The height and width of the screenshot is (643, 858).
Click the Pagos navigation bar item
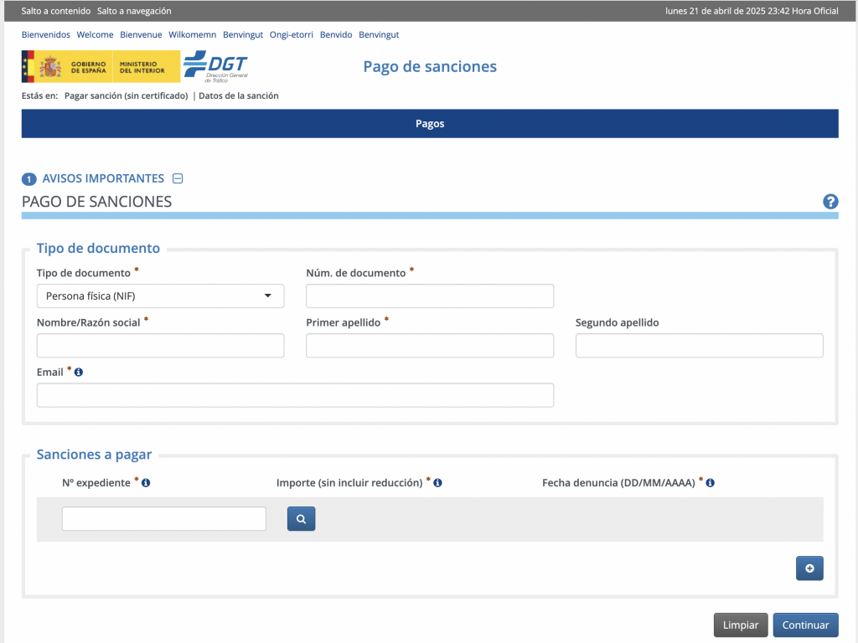[x=429, y=124]
